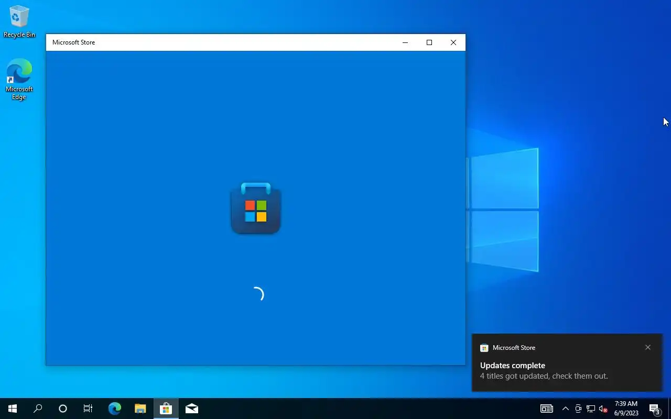This screenshot has height=419, width=671.
Task: Open the muted volume tray icon
Action: tap(603, 409)
